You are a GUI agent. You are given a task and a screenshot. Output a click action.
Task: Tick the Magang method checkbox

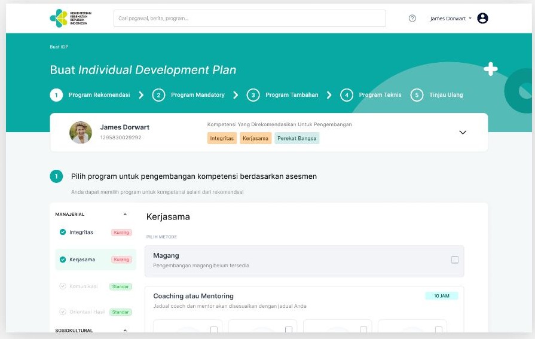click(x=455, y=260)
